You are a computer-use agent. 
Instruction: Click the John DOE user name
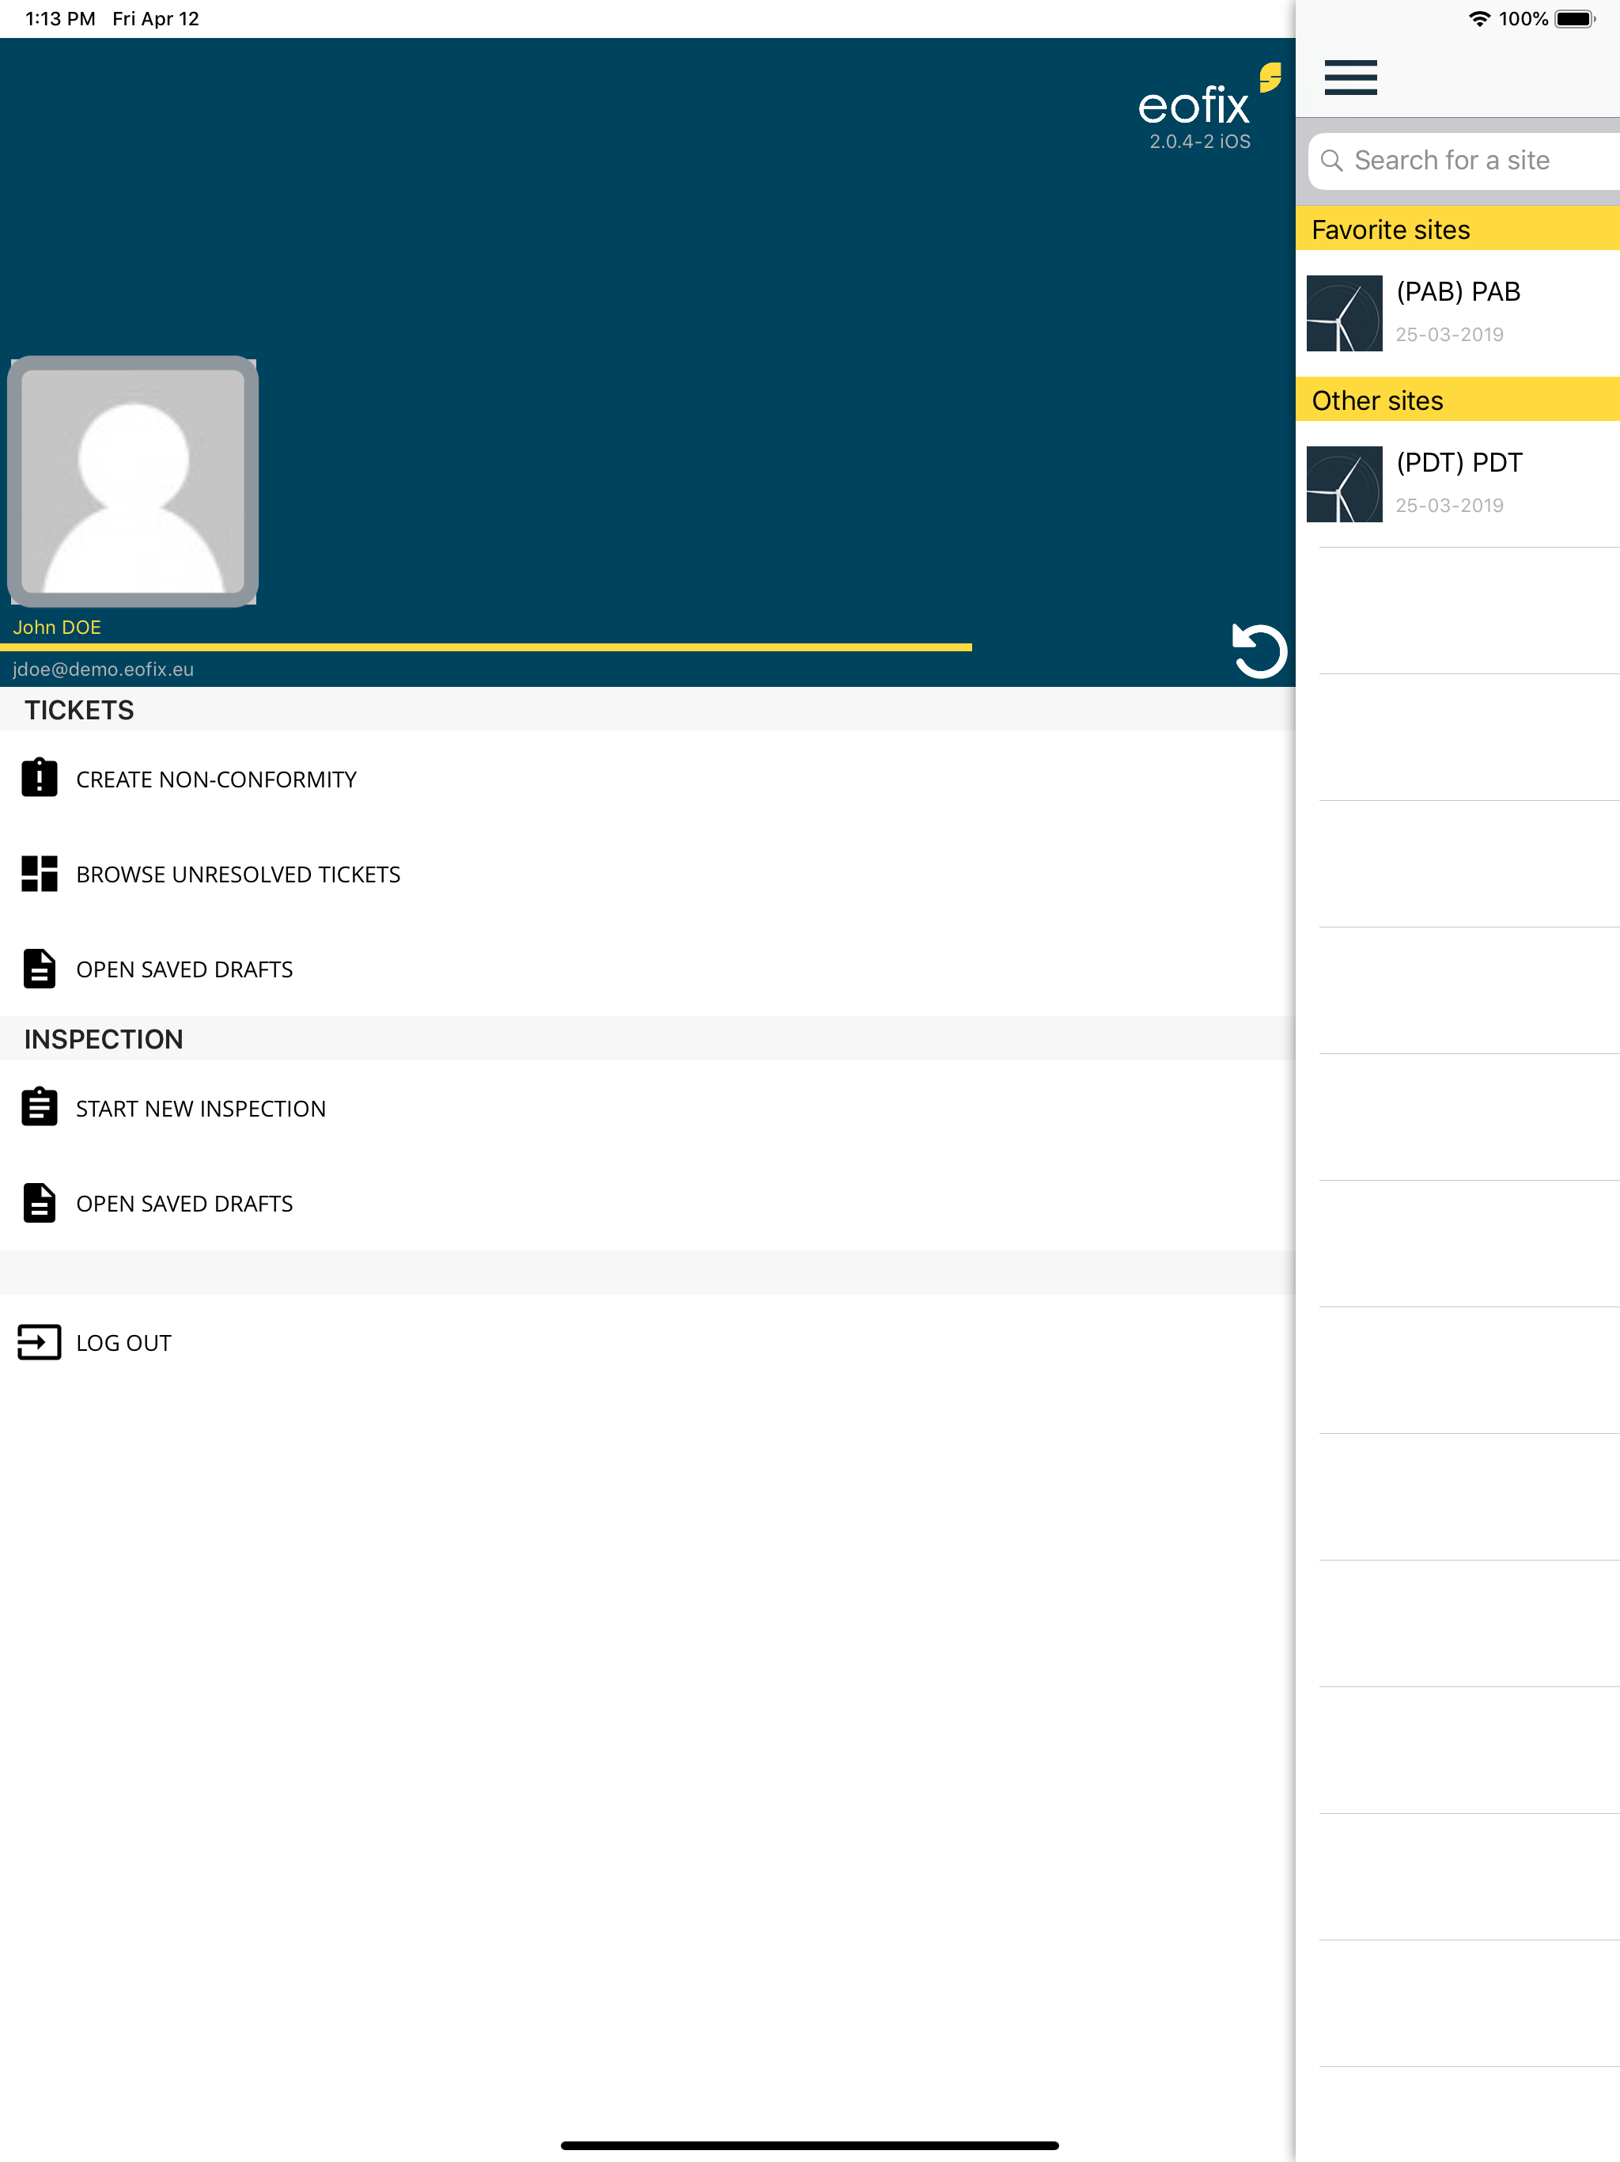[57, 628]
